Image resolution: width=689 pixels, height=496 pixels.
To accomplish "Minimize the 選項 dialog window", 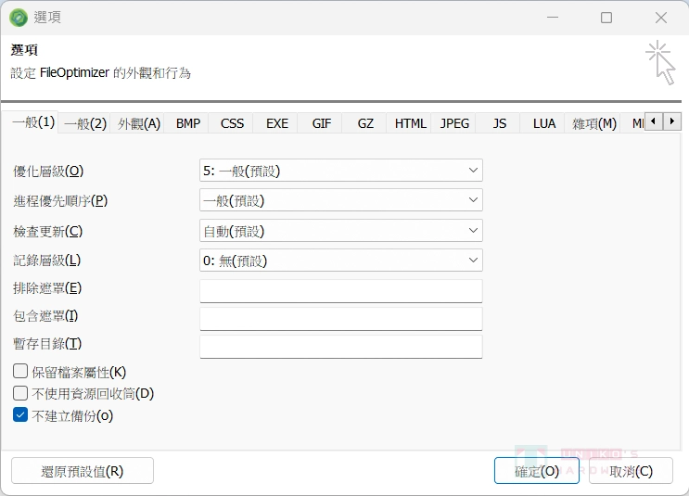I will (553, 18).
